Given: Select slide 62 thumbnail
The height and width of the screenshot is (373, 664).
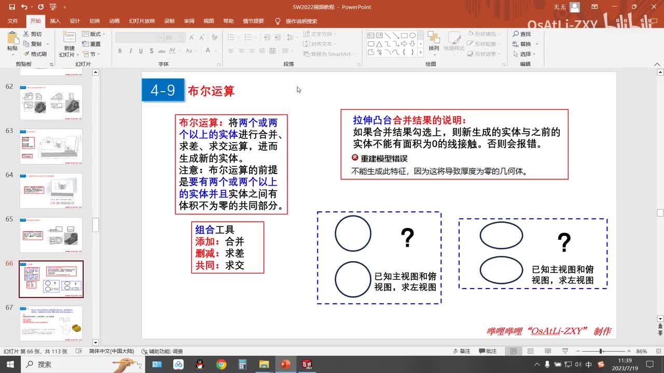Looking at the screenshot, I should point(51,103).
